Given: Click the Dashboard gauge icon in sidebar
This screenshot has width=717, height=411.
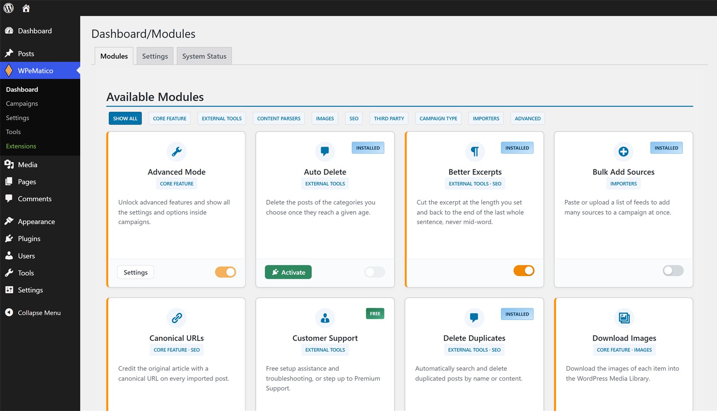Looking at the screenshot, I should tap(9, 30).
